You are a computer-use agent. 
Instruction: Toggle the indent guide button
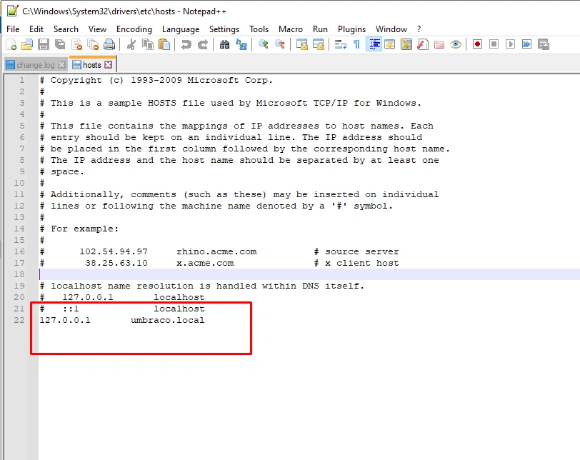point(374,44)
